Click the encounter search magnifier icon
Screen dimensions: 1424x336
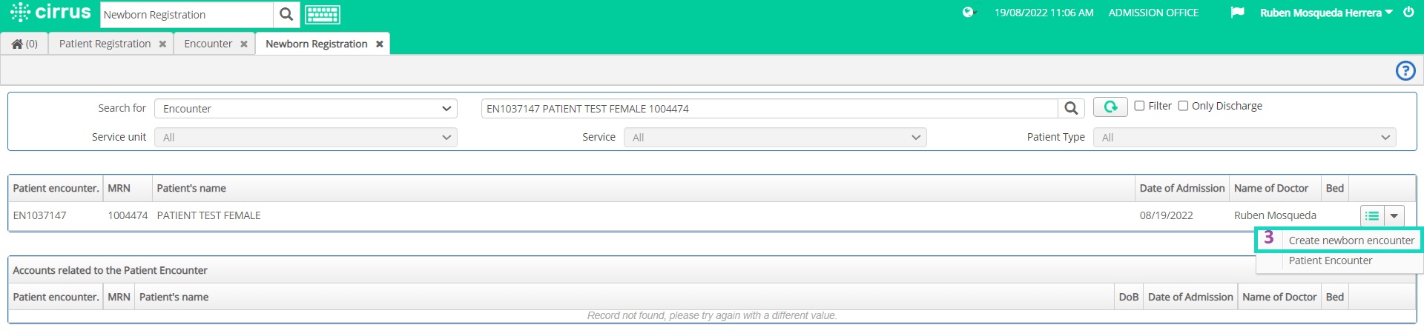[1071, 108]
